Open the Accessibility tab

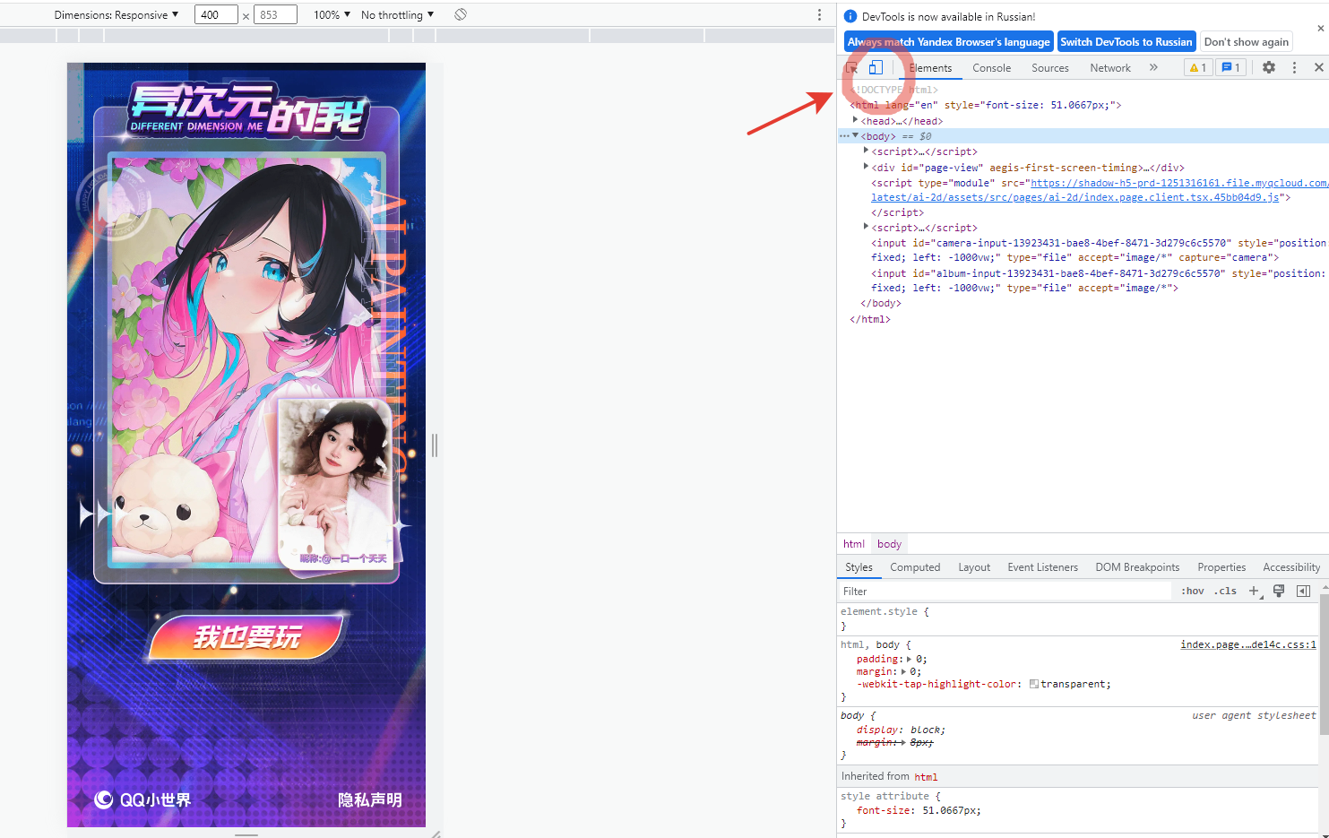click(1291, 566)
